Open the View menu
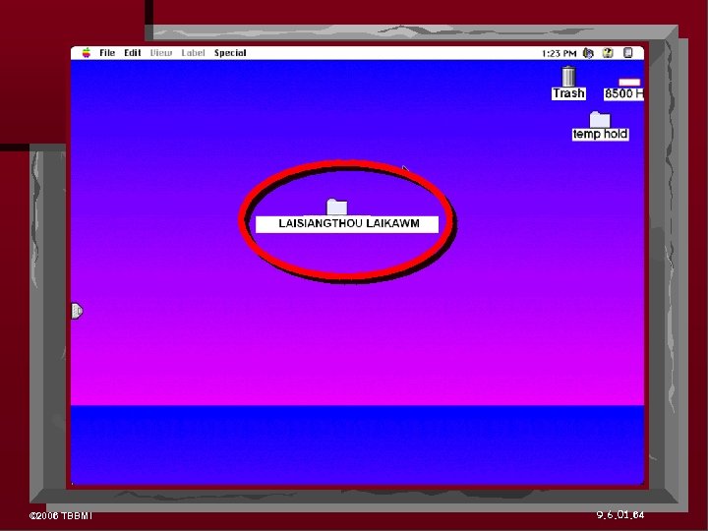708x531 pixels. (x=161, y=53)
